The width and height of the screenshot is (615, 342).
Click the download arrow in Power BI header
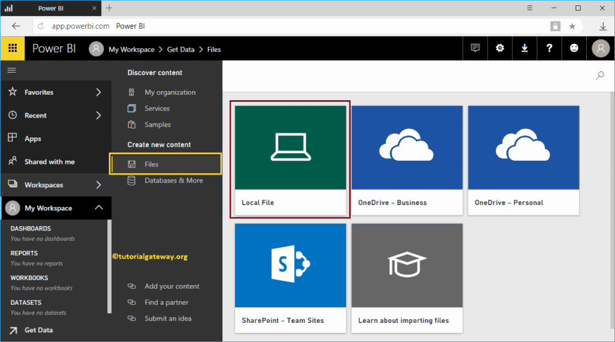(524, 48)
